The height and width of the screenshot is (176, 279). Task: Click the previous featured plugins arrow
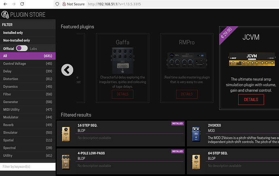[x=67, y=70]
